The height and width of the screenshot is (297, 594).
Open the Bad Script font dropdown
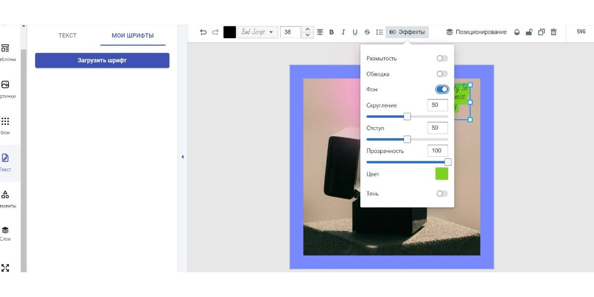point(258,32)
